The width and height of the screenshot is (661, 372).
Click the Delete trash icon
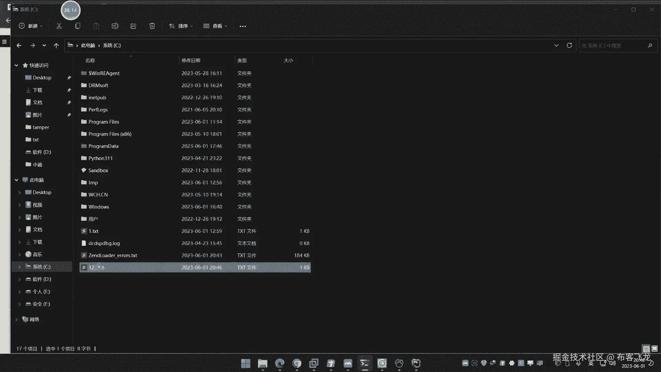[x=152, y=26]
